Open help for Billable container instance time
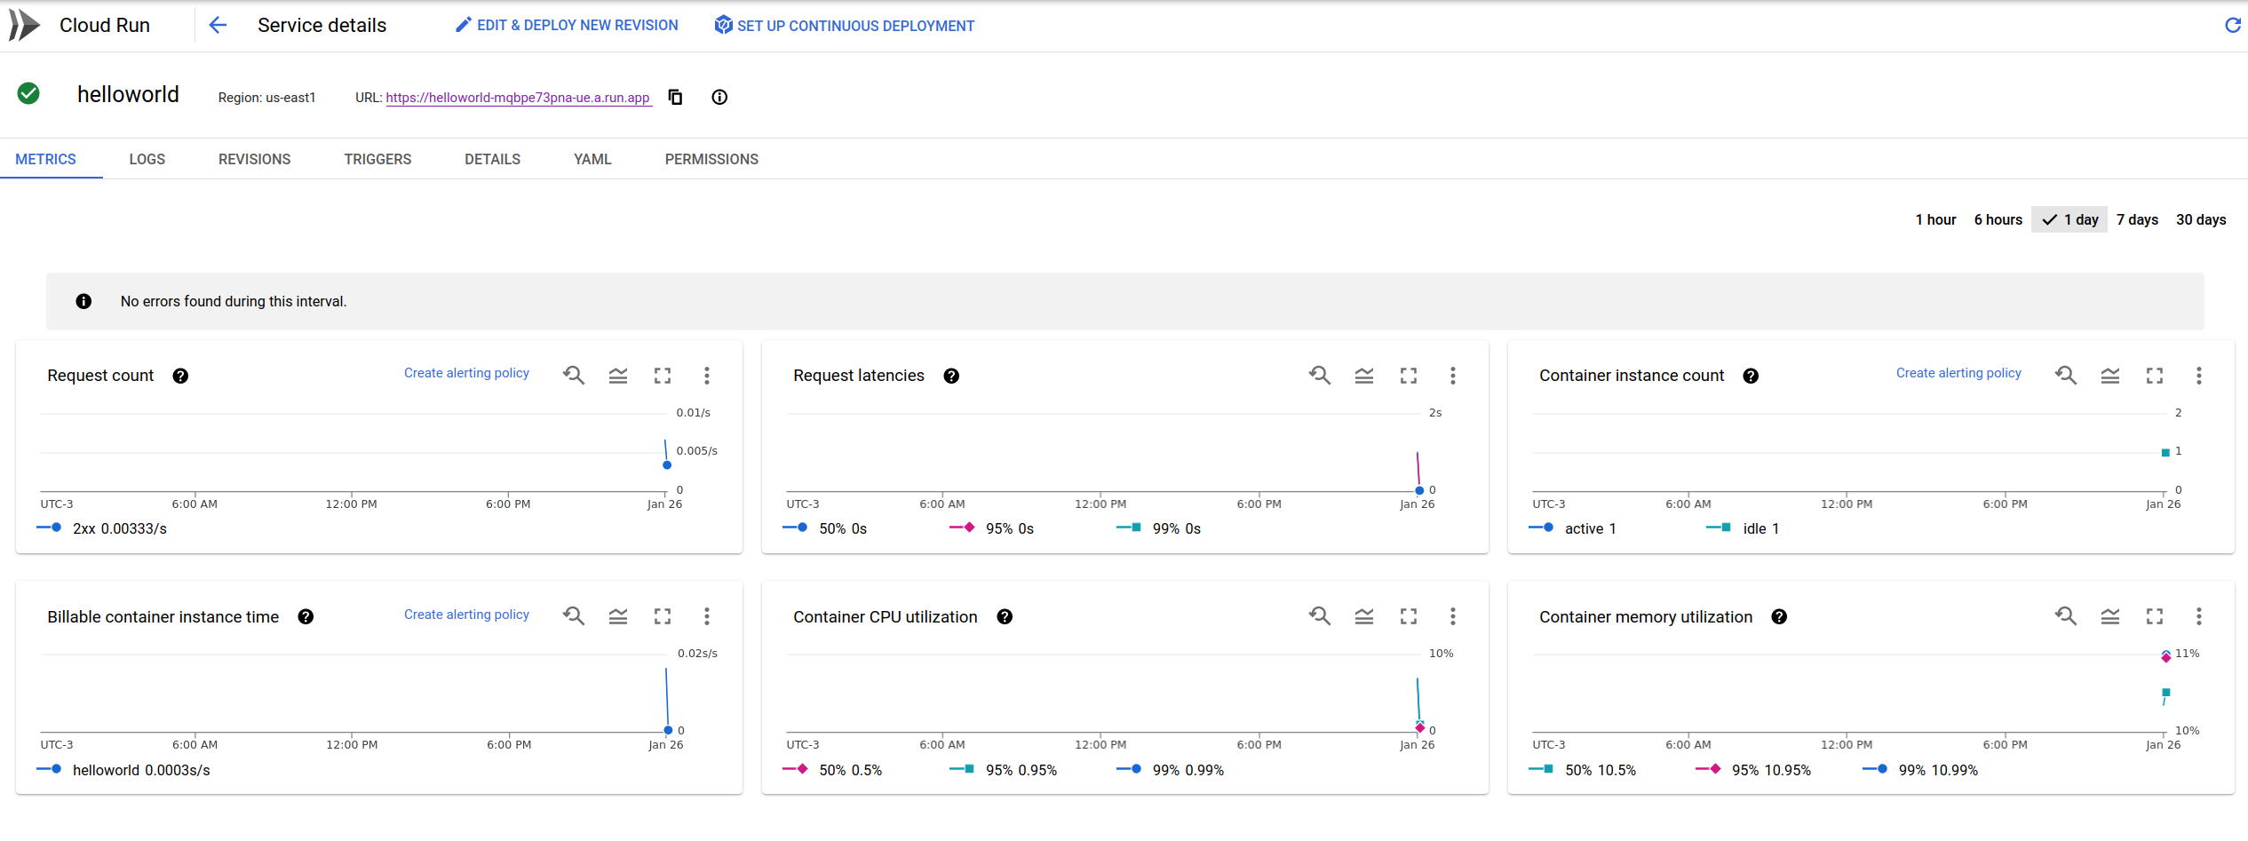Viewport: 2248px width, 841px height. 306,616
